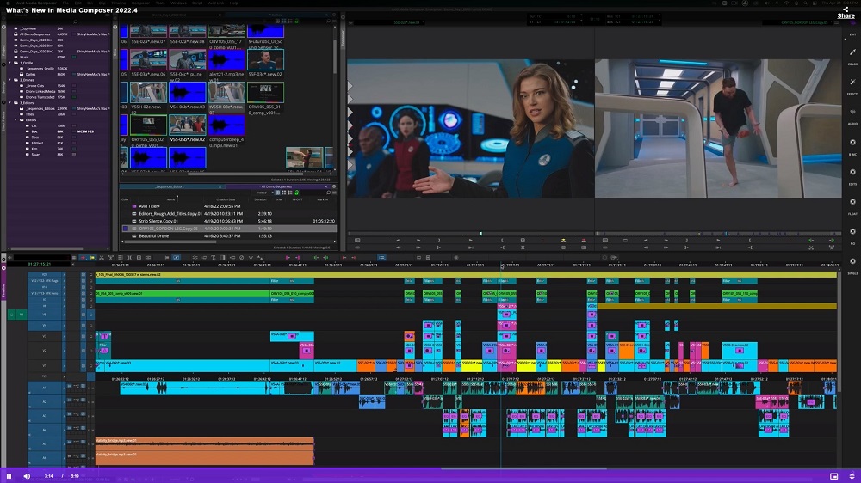Switch to the Float workspace icon
This screenshot has width=861, height=483.
pos(852,202)
